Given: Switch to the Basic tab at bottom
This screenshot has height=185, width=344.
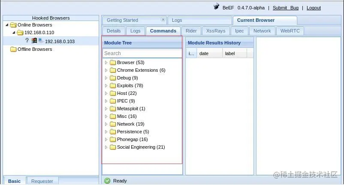Looking at the screenshot, I should 15,181.
